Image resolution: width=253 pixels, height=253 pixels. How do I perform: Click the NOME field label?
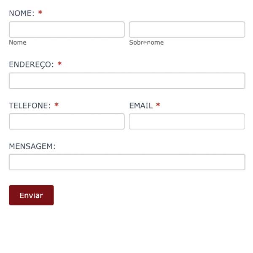pos(21,13)
